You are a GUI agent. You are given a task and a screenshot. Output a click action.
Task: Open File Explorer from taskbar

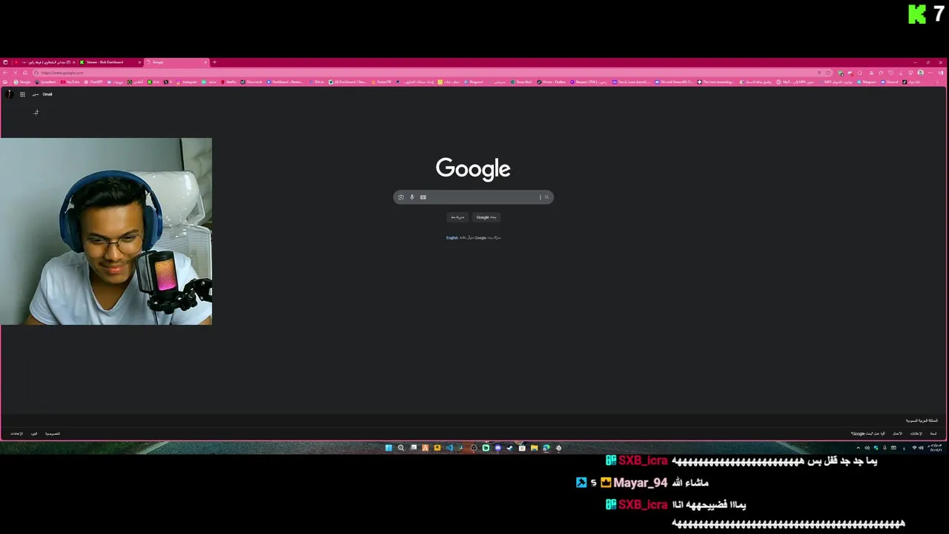pos(534,448)
